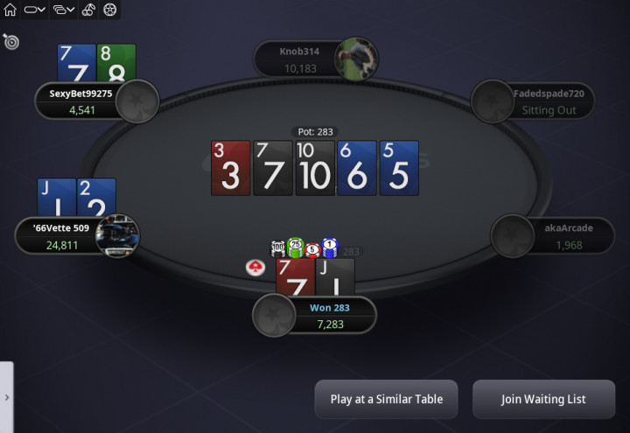630x433 pixels.
Task: Click Play at a Similar Table
Action: tap(386, 399)
